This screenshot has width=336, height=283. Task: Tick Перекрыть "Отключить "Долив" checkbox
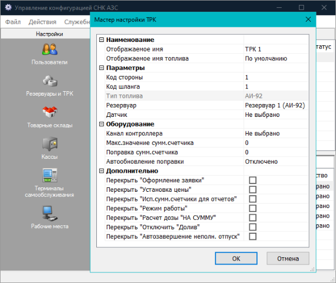[253, 227]
